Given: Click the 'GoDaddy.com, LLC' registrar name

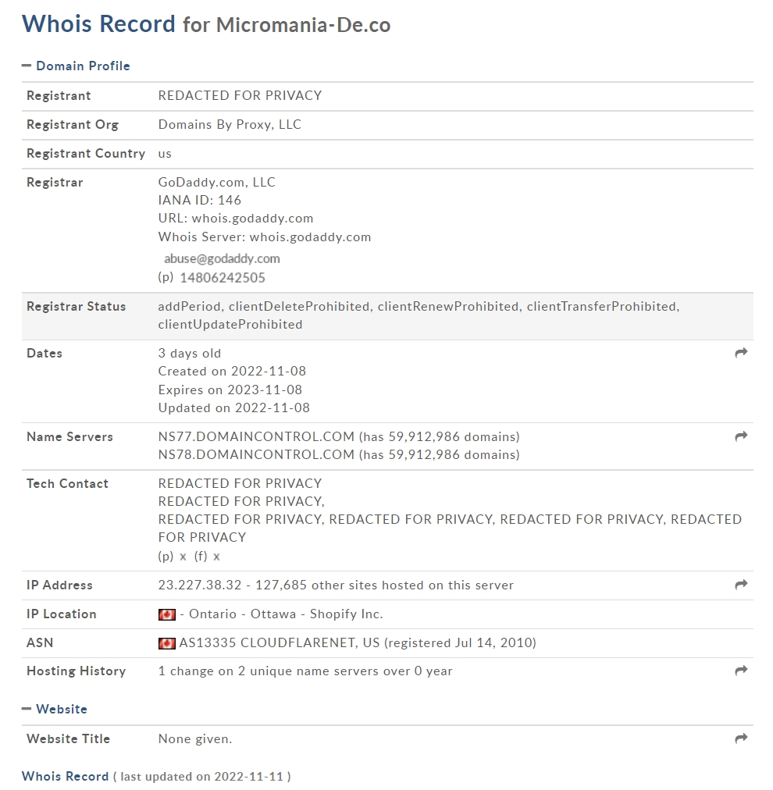Looking at the screenshot, I should coord(217,183).
